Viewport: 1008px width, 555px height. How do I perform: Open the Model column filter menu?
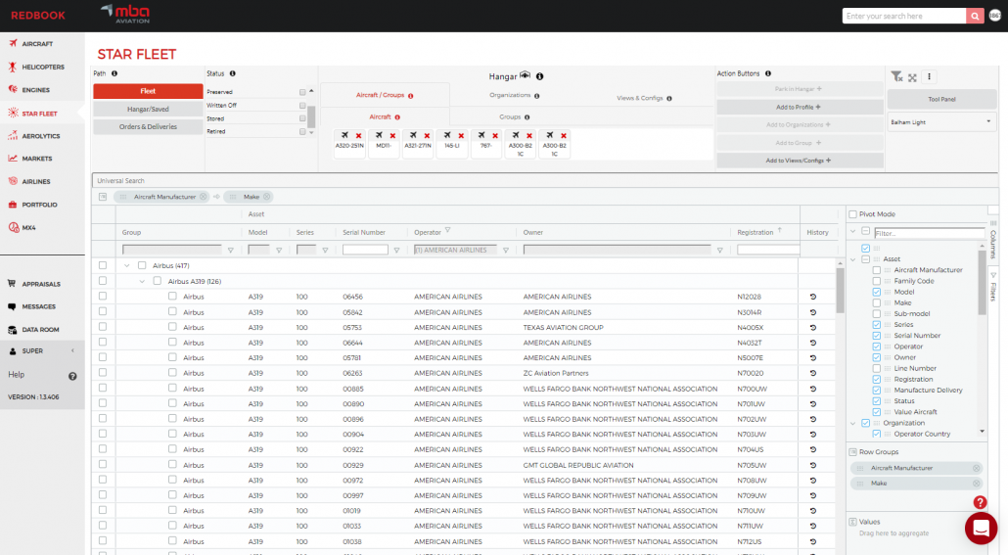pyautogui.click(x=279, y=251)
